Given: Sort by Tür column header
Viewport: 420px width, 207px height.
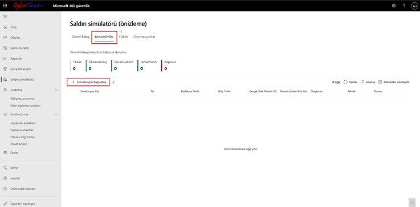Looking at the screenshot, I should 152,91.
